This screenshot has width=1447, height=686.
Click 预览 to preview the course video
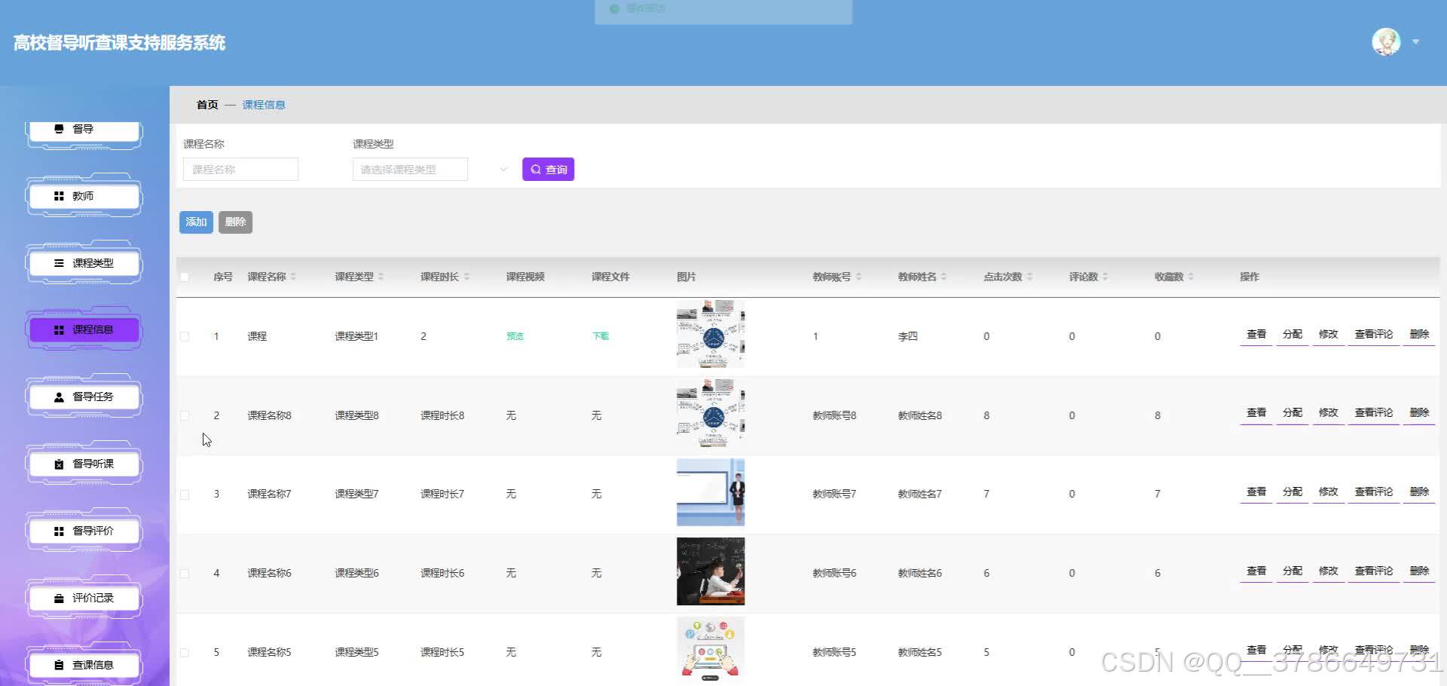[x=515, y=336]
